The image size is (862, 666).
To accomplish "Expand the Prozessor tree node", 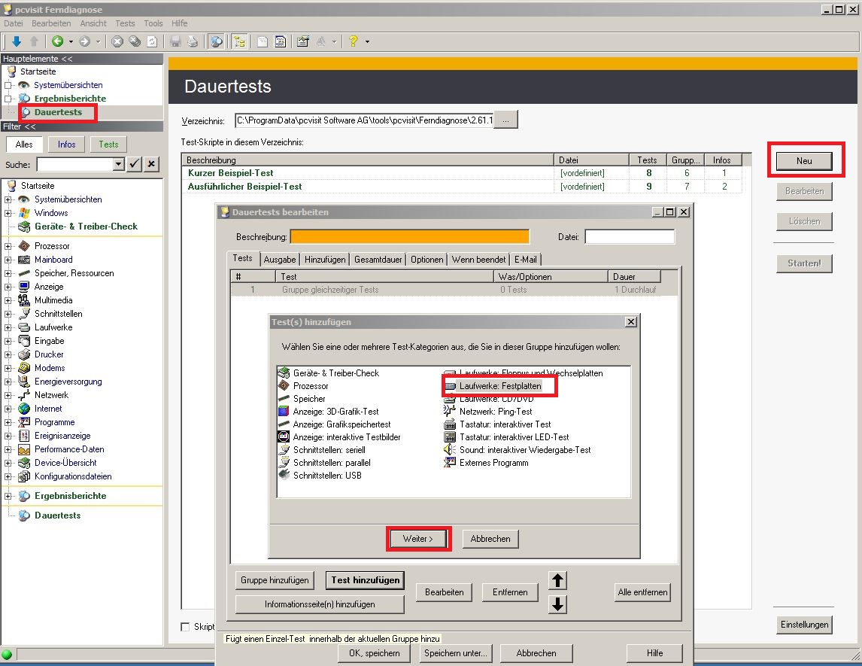I will pos(8,246).
